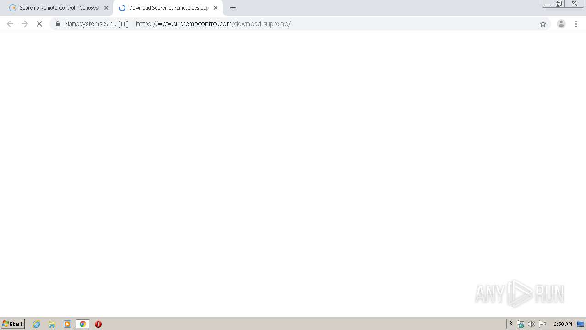Open the Chrome profile avatar menu
Viewport: 586px width, 330px height.
561,24
